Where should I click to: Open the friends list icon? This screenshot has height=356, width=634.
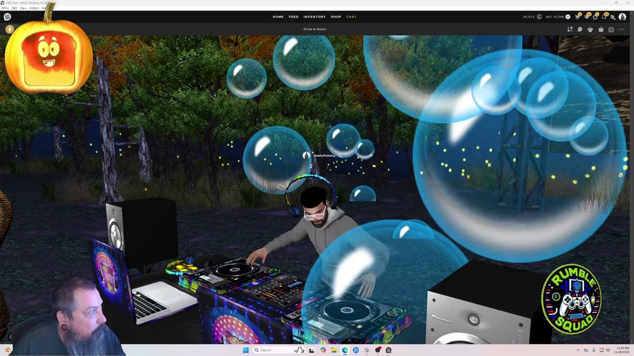[x=613, y=17]
